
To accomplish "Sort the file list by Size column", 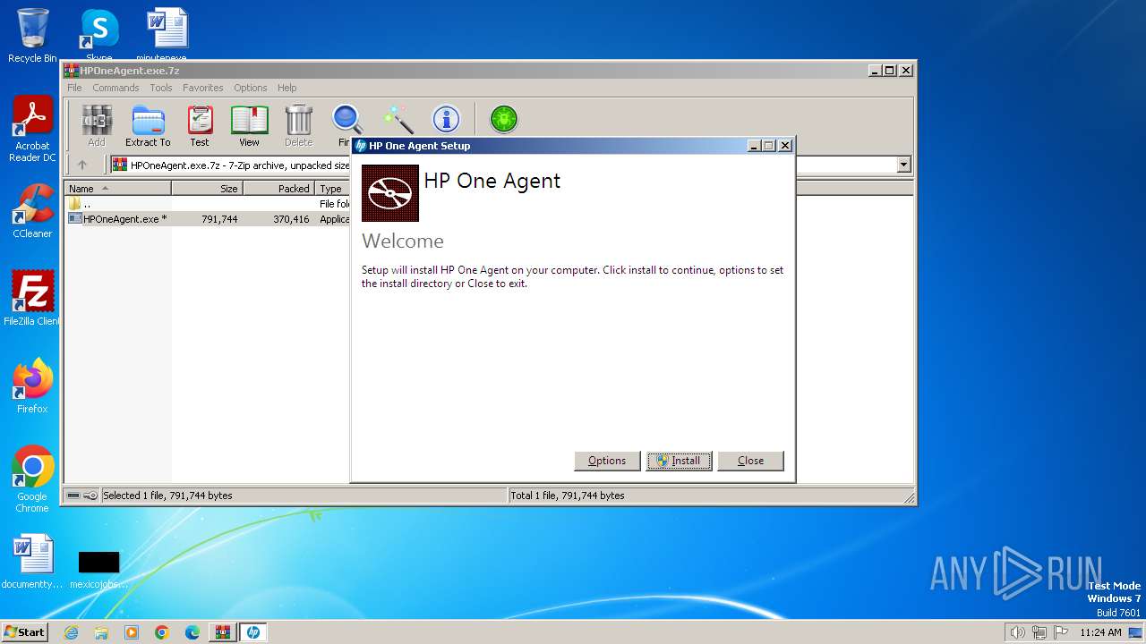I will point(207,189).
